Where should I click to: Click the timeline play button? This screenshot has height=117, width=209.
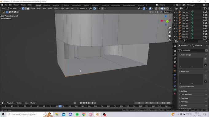pyautogui.click(x=89, y=103)
